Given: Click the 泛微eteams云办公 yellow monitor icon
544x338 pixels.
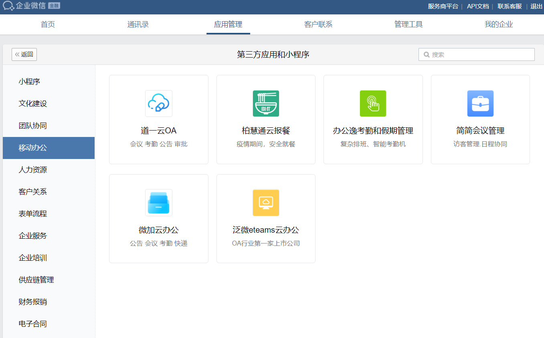Looking at the screenshot, I should [266, 203].
